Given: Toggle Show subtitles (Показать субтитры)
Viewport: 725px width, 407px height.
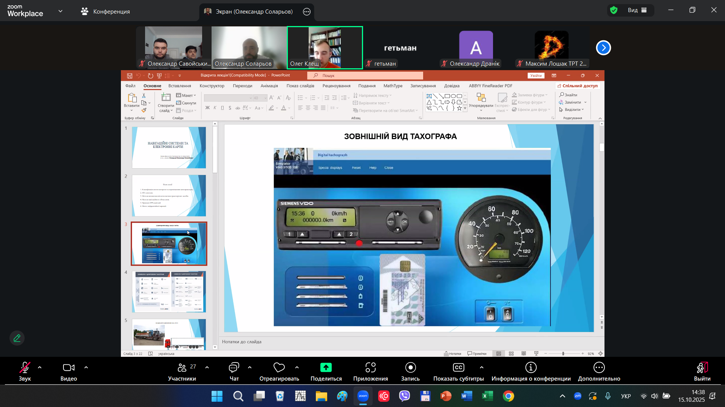Looking at the screenshot, I should [458, 368].
